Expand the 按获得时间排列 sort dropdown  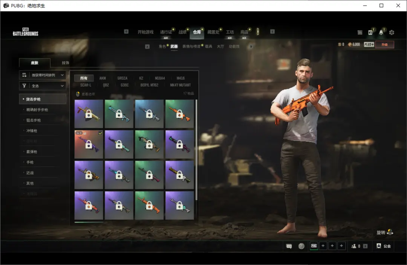43,75
